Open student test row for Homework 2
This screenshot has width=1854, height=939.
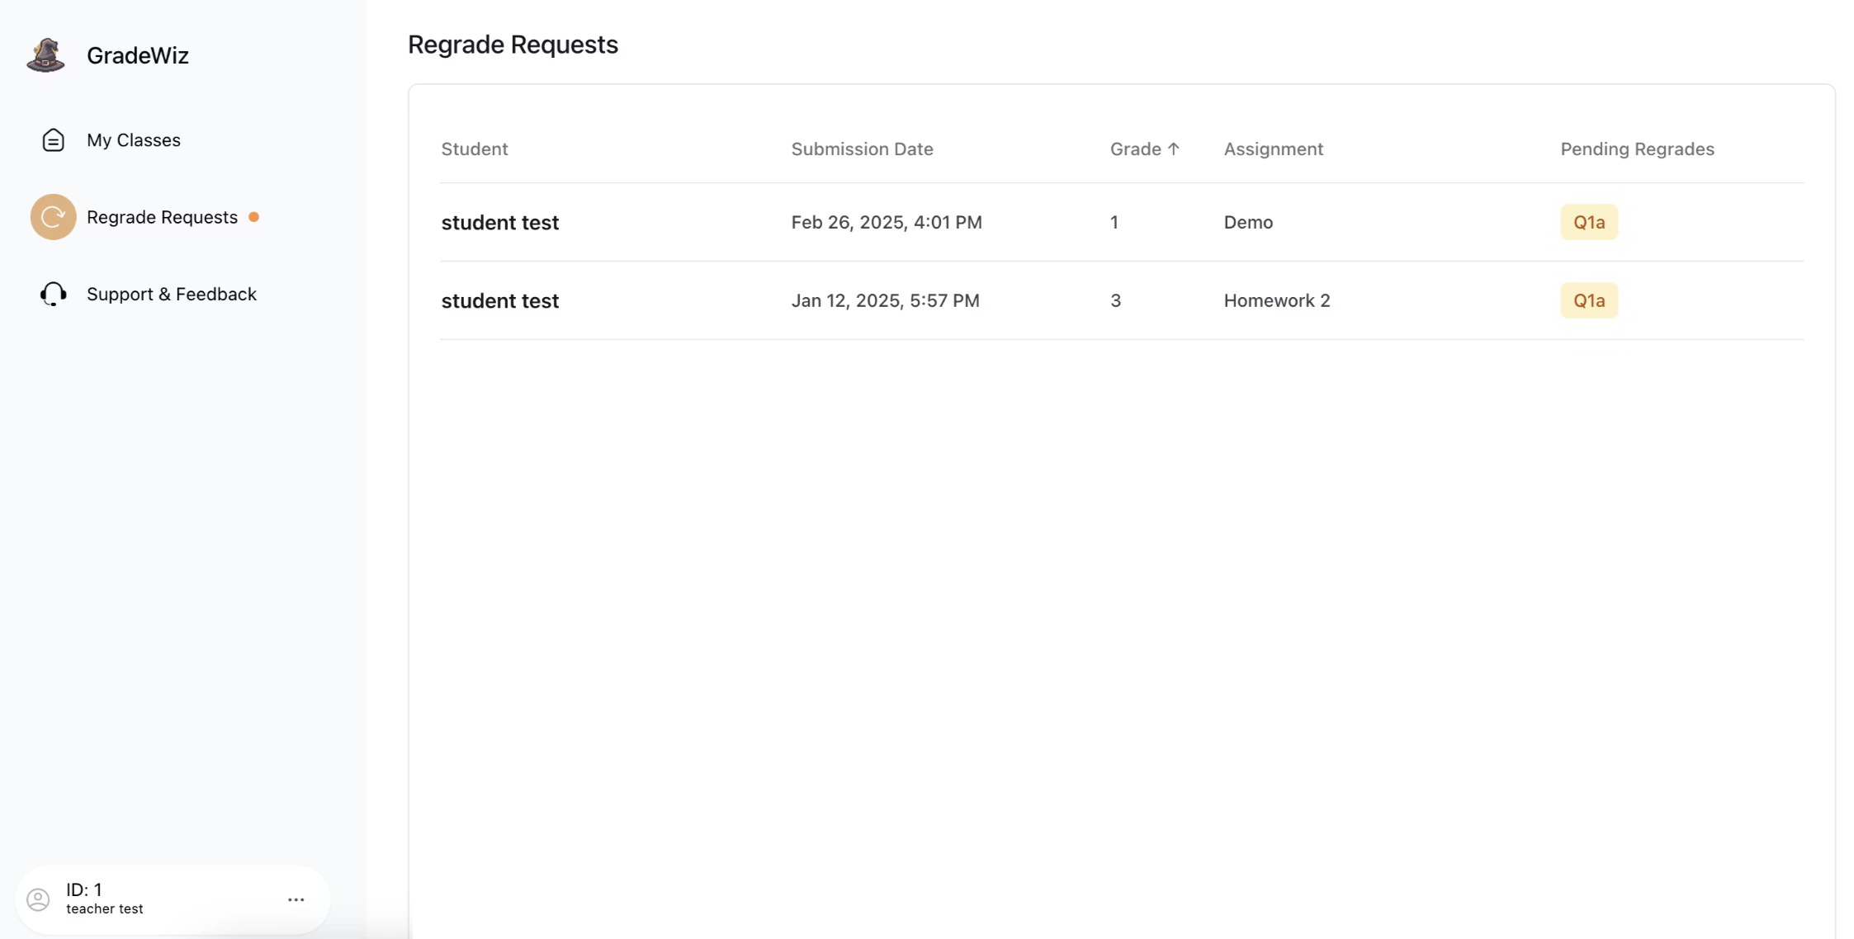tap(499, 301)
